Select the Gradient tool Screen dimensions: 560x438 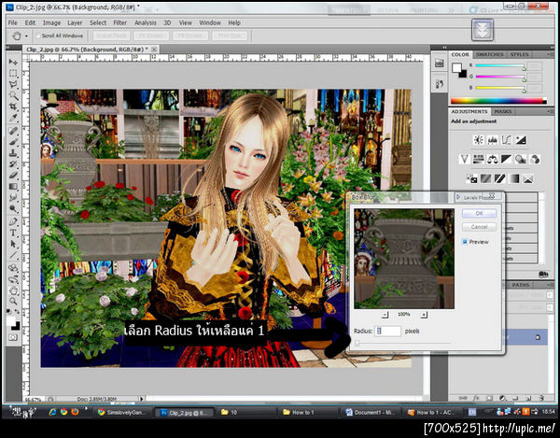coord(13,186)
